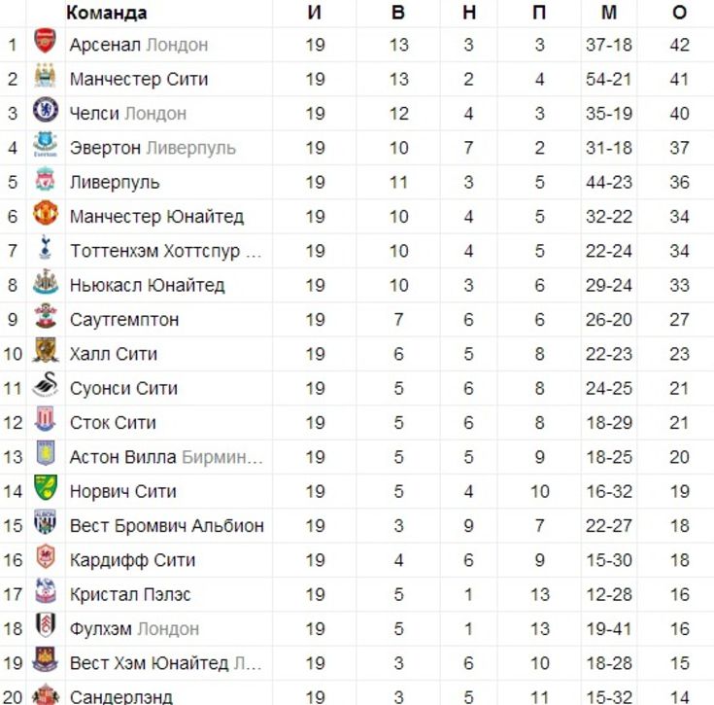Select the Tottenham Hotspur cockerel logo
This screenshot has width=714, height=705.
(46, 247)
